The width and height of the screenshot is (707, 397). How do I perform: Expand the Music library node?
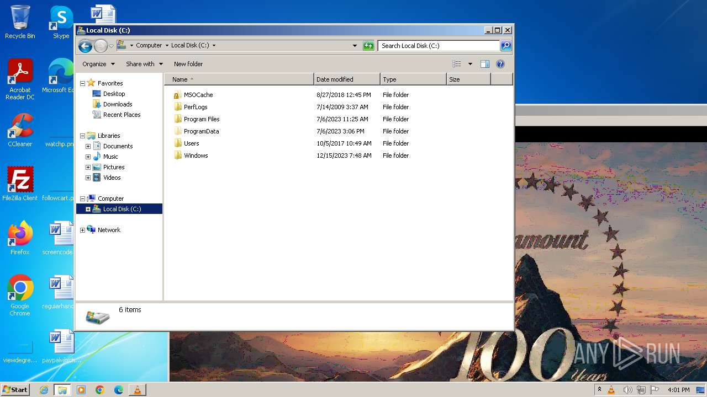[88, 157]
